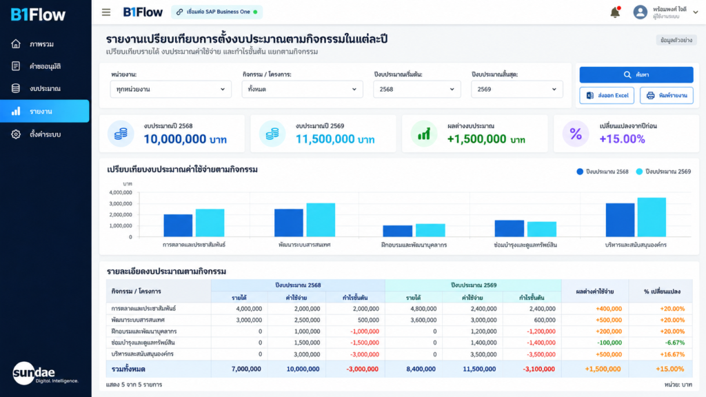Click the bar chart icon beside รายงาน
The width and height of the screenshot is (706, 397).
(x=16, y=111)
